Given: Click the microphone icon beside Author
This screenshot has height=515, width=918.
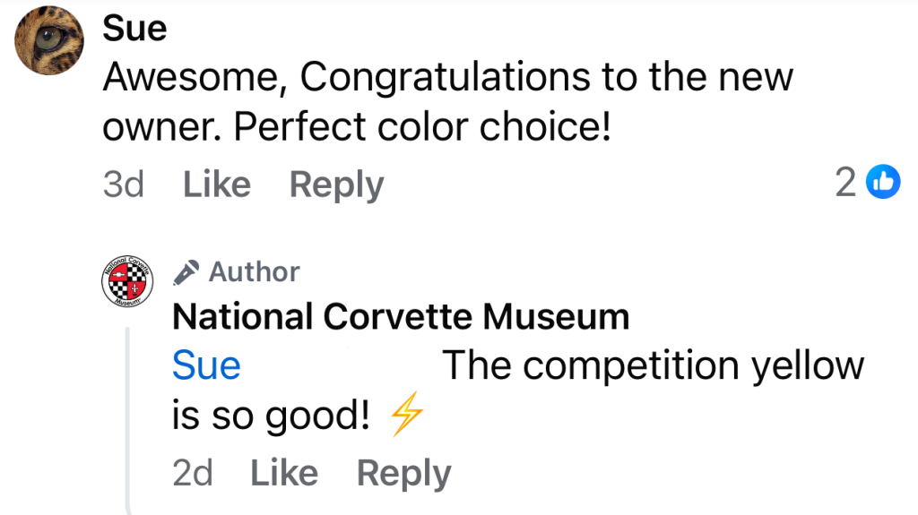Looking at the screenshot, I should pos(186,271).
